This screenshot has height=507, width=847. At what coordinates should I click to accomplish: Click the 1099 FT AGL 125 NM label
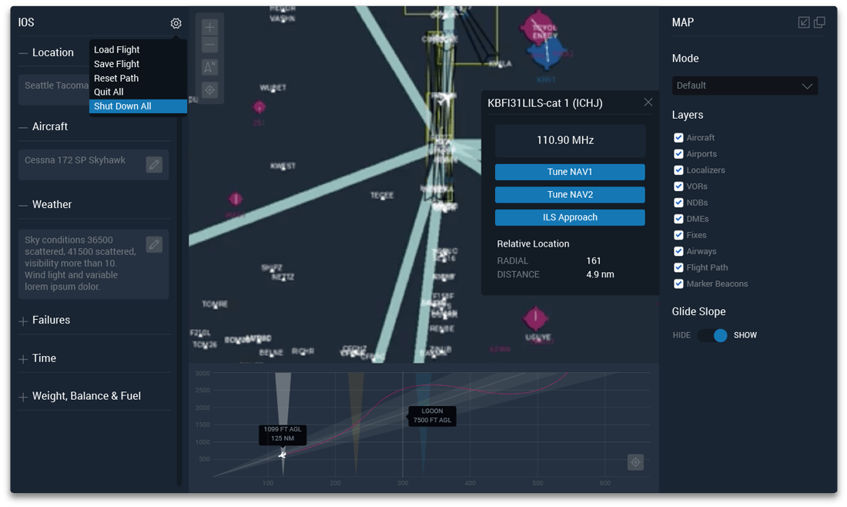coord(283,434)
